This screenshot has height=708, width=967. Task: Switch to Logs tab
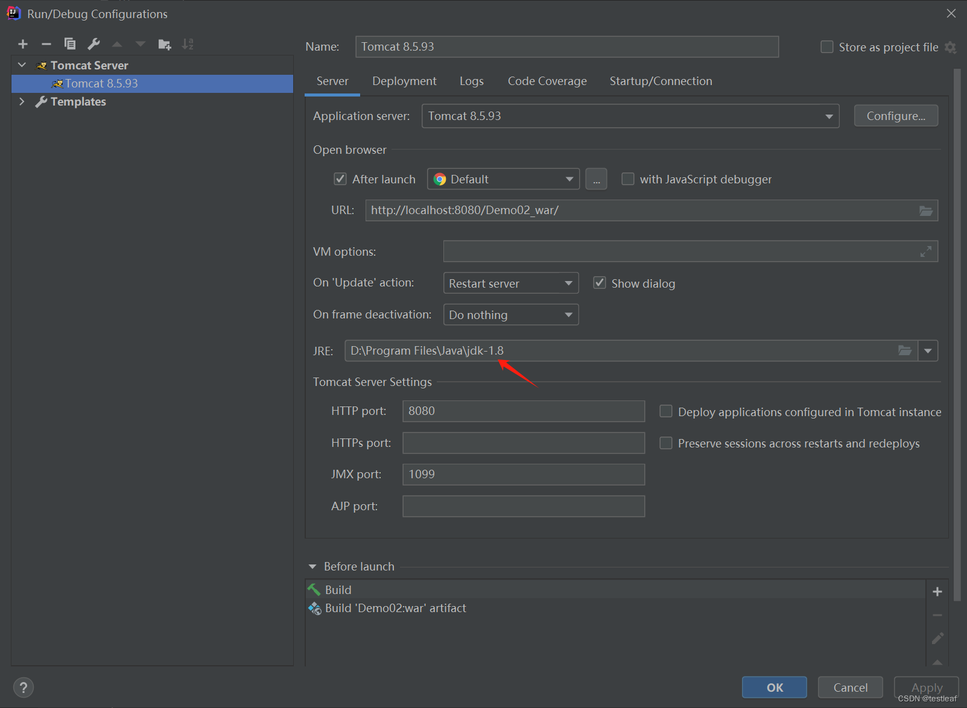(x=472, y=81)
